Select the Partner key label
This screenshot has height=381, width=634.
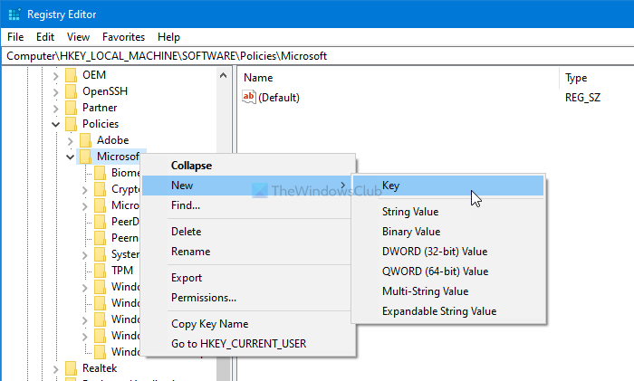click(x=100, y=108)
